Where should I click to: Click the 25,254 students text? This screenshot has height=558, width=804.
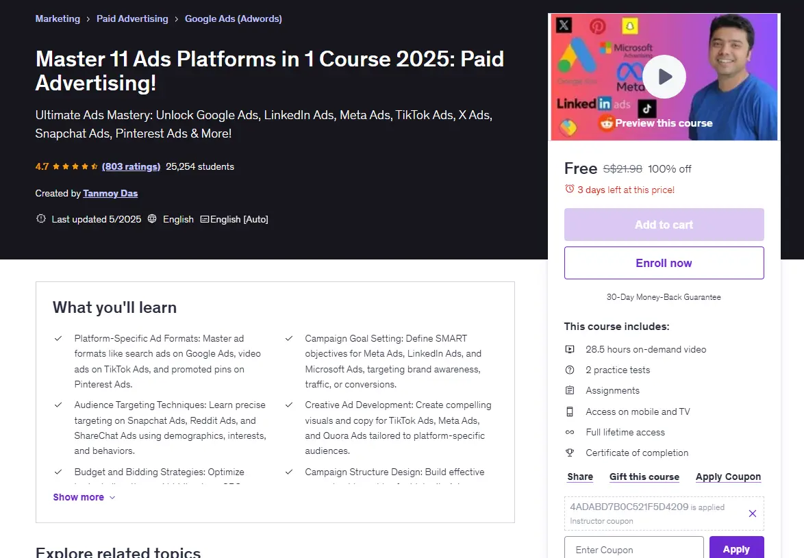click(200, 166)
